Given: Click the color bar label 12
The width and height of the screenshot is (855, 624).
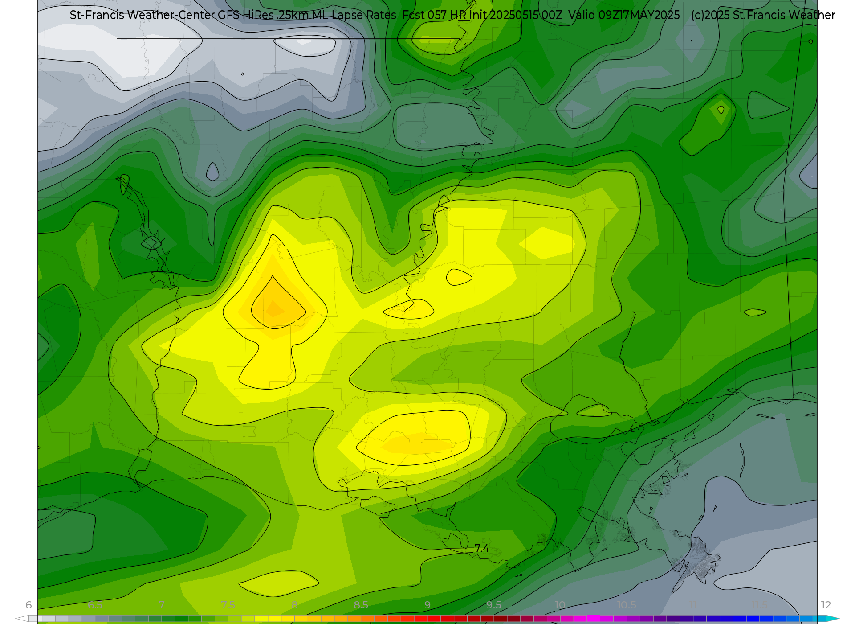Looking at the screenshot, I should [x=826, y=605].
